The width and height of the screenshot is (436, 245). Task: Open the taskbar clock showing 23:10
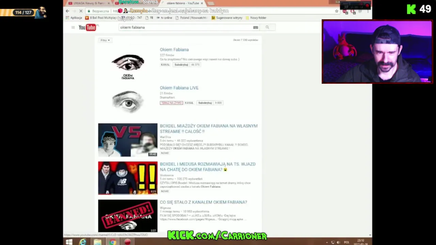tap(360, 242)
